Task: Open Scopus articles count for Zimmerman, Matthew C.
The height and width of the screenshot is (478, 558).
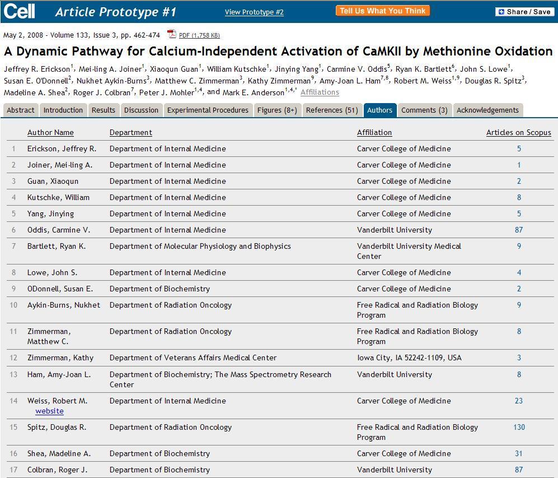Action: [519, 331]
